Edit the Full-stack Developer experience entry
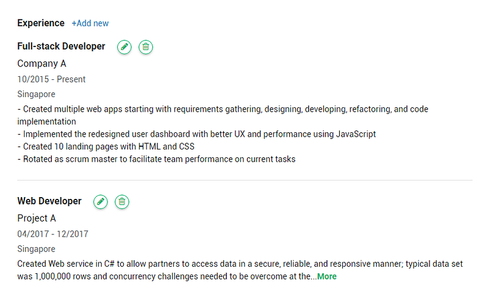The image size is (488, 302). pyautogui.click(x=124, y=47)
